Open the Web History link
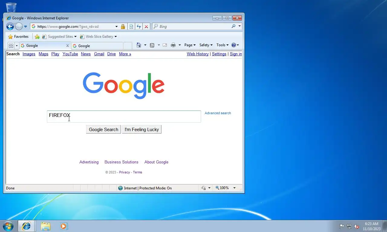Screen dimensions: 387x232 coord(198,54)
